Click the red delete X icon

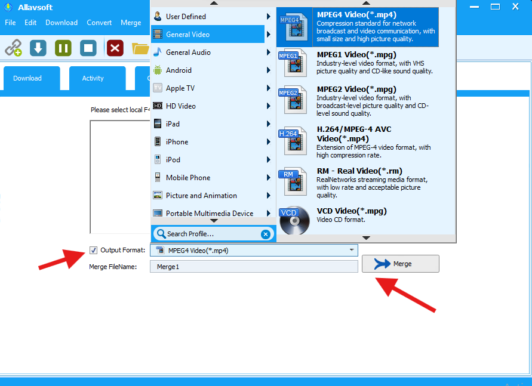(115, 48)
